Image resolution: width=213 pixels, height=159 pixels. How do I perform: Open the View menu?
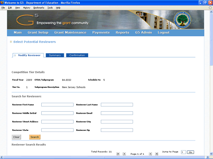point(17,8)
